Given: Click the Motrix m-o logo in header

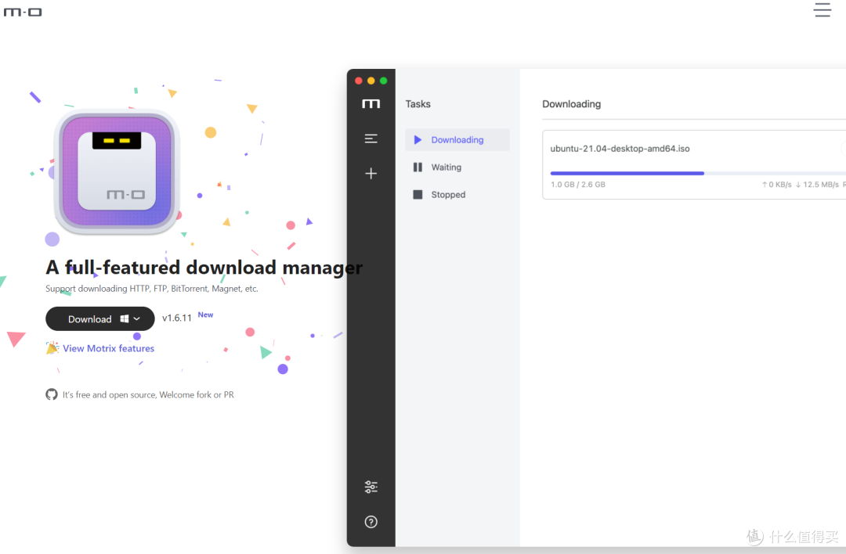Looking at the screenshot, I should tap(23, 12).
